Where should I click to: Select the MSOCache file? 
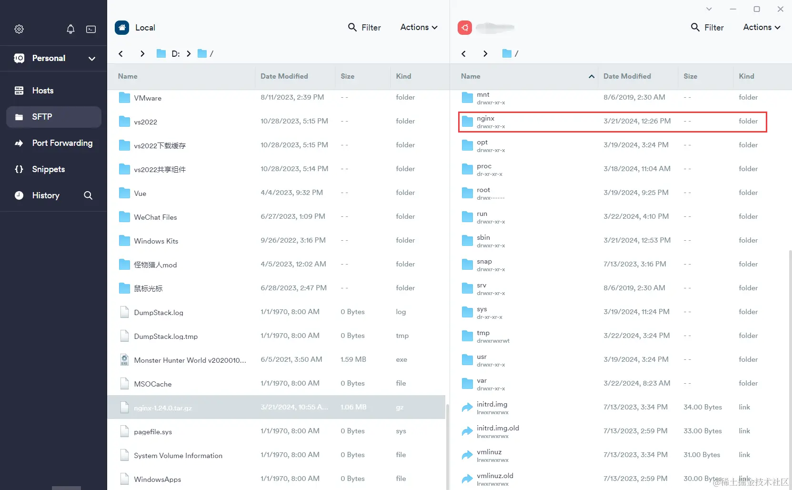(276, 384)
